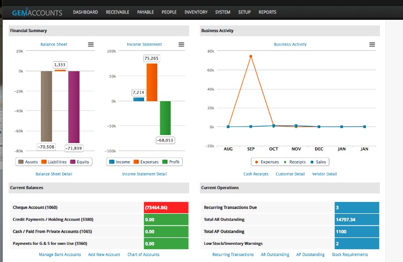Image resolution: width=403 pixels, height=262 pixels.
Task: Follow the Chart of Accounts link
Action: pyautogui.click(x=143, y=254)
